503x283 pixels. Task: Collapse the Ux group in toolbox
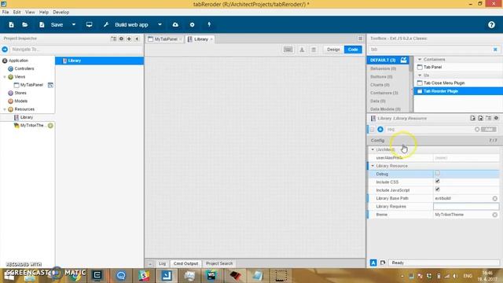click(419, 75)
